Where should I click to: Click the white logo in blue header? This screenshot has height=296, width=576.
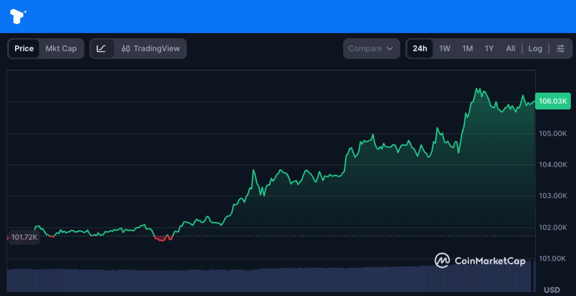click(18, 17)
